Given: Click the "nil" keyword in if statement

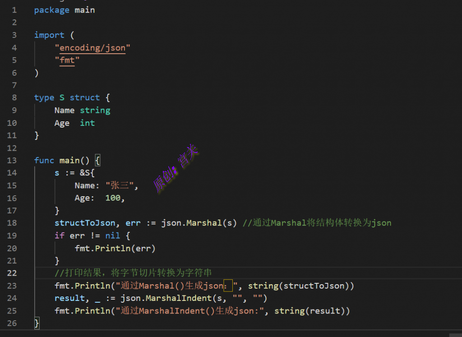Looking at the screenshot, I should [x=113, y=235].
